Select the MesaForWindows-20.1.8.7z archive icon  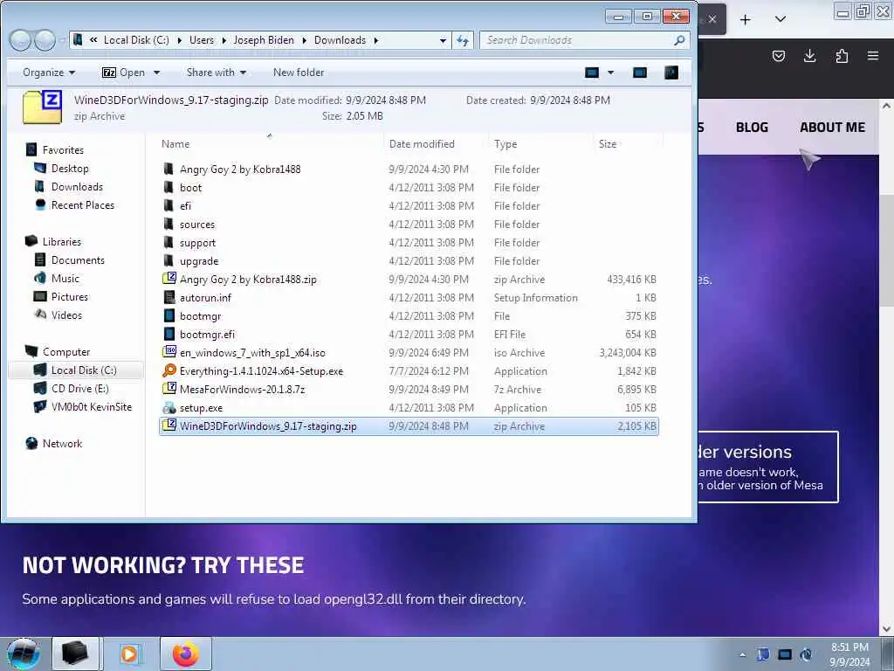(169, 389)
